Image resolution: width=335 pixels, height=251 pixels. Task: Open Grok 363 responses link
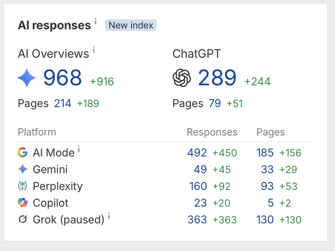(197, 220)
